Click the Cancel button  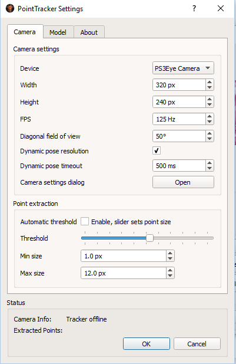197,344
